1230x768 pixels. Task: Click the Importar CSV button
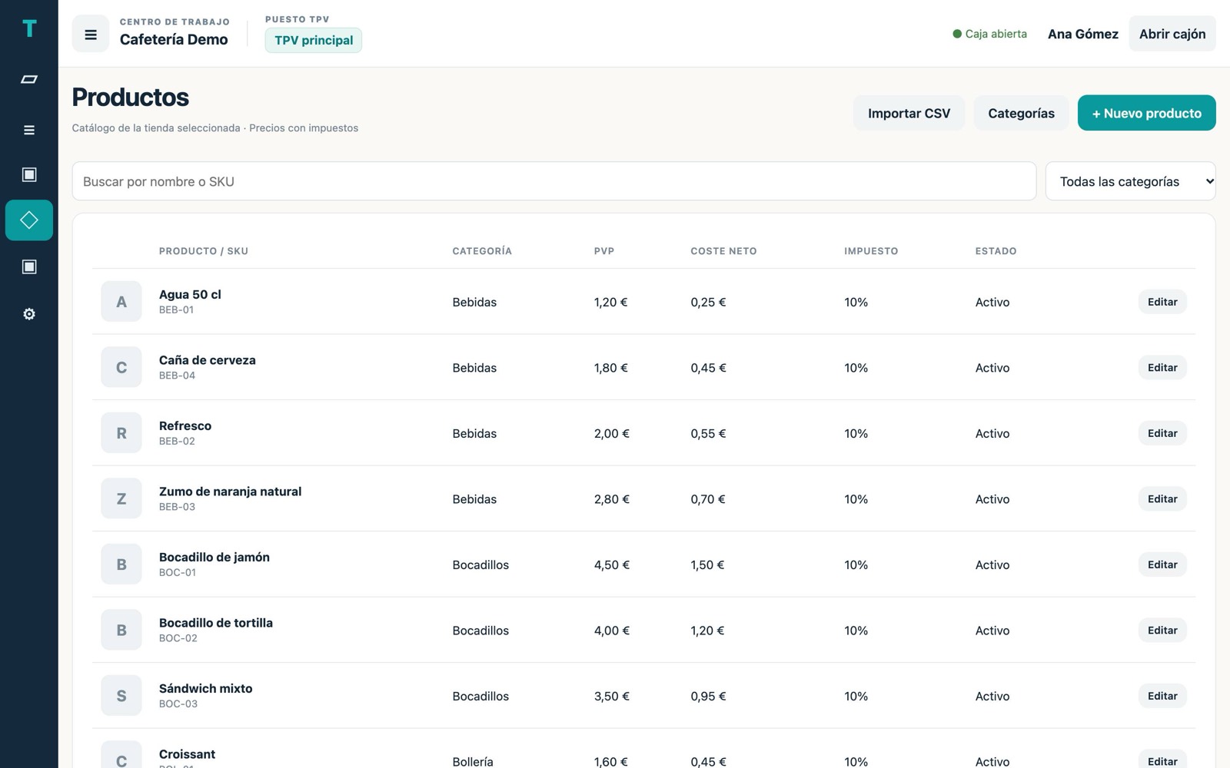click(x=909, y=113)
